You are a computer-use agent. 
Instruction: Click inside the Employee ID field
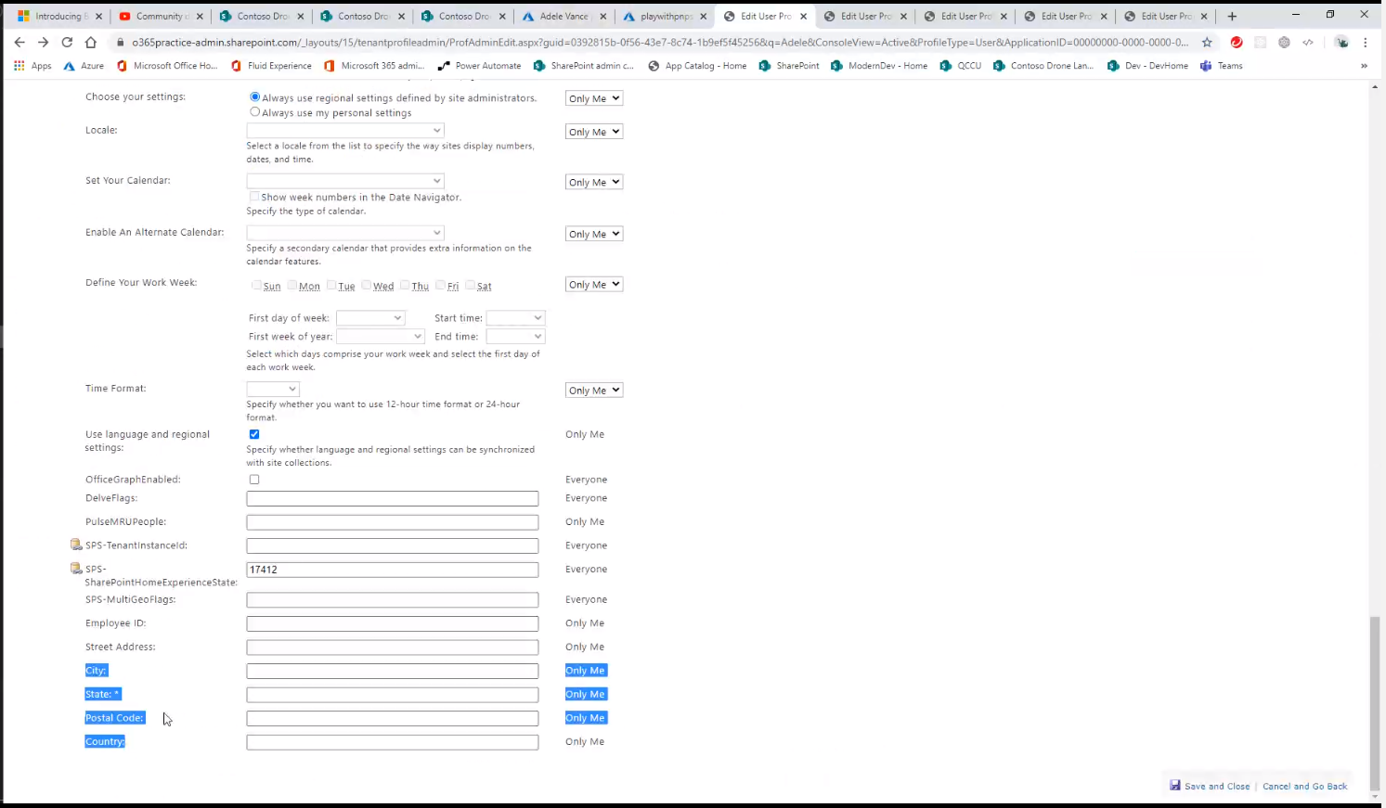coord(392,622)
